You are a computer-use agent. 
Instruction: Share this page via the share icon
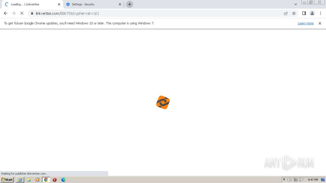(x=286, y=13)
